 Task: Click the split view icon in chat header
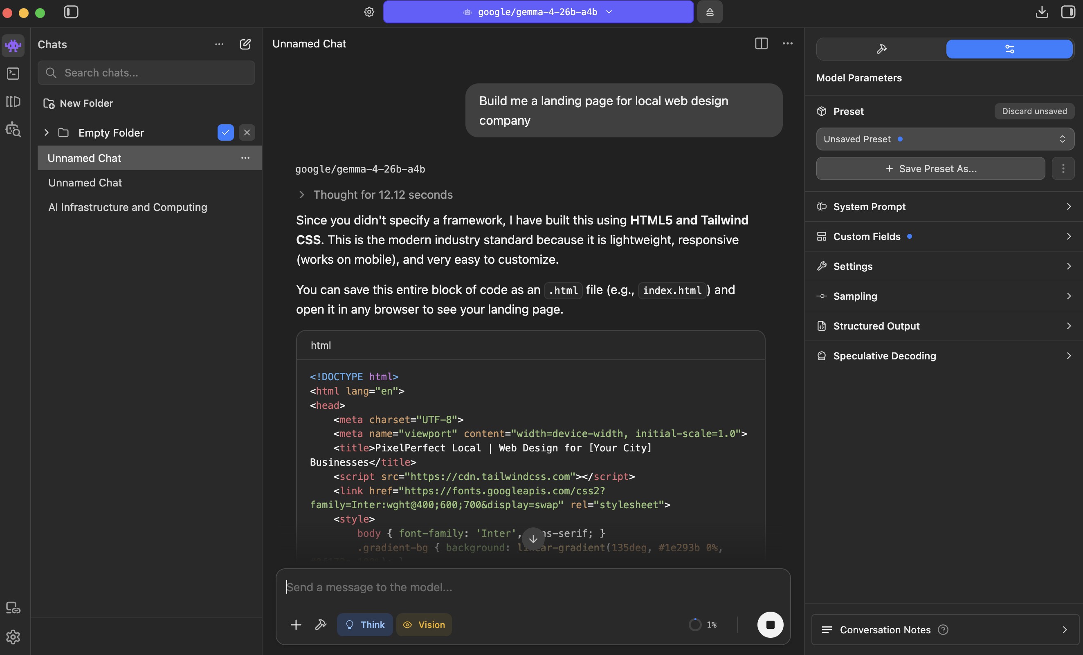click(761, 43)
